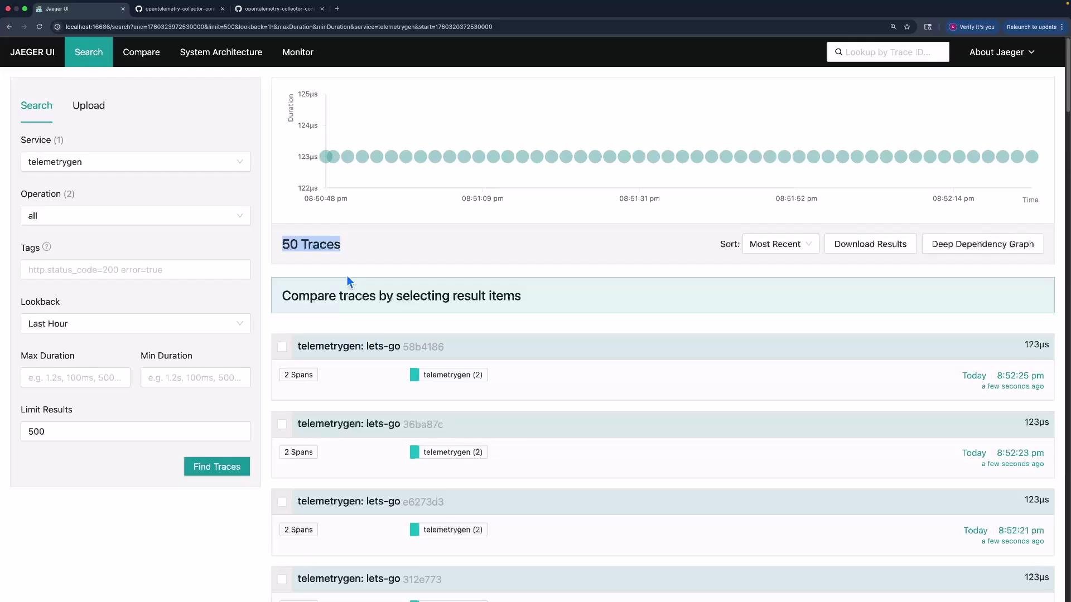Click the leftmost trace dot in the scatter plot
Viewport: 1071px width, 602px height.
pos(327,157)
